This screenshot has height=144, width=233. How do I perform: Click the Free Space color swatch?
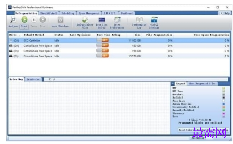pyautogui.click(x=224, y=101)
